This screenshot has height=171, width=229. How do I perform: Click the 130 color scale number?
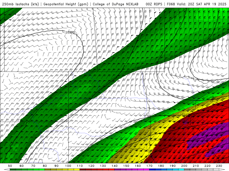tap(103, 166)
